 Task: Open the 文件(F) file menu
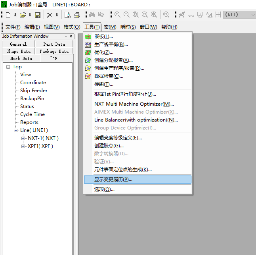[x=13, y=27]
